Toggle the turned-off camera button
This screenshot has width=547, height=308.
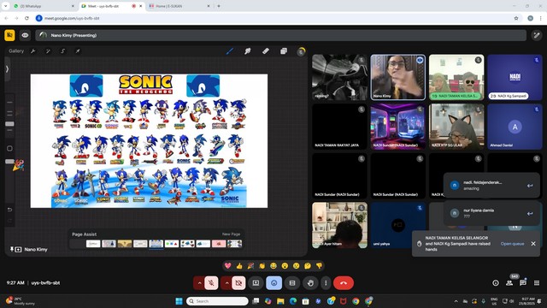(x=238, y=283)
